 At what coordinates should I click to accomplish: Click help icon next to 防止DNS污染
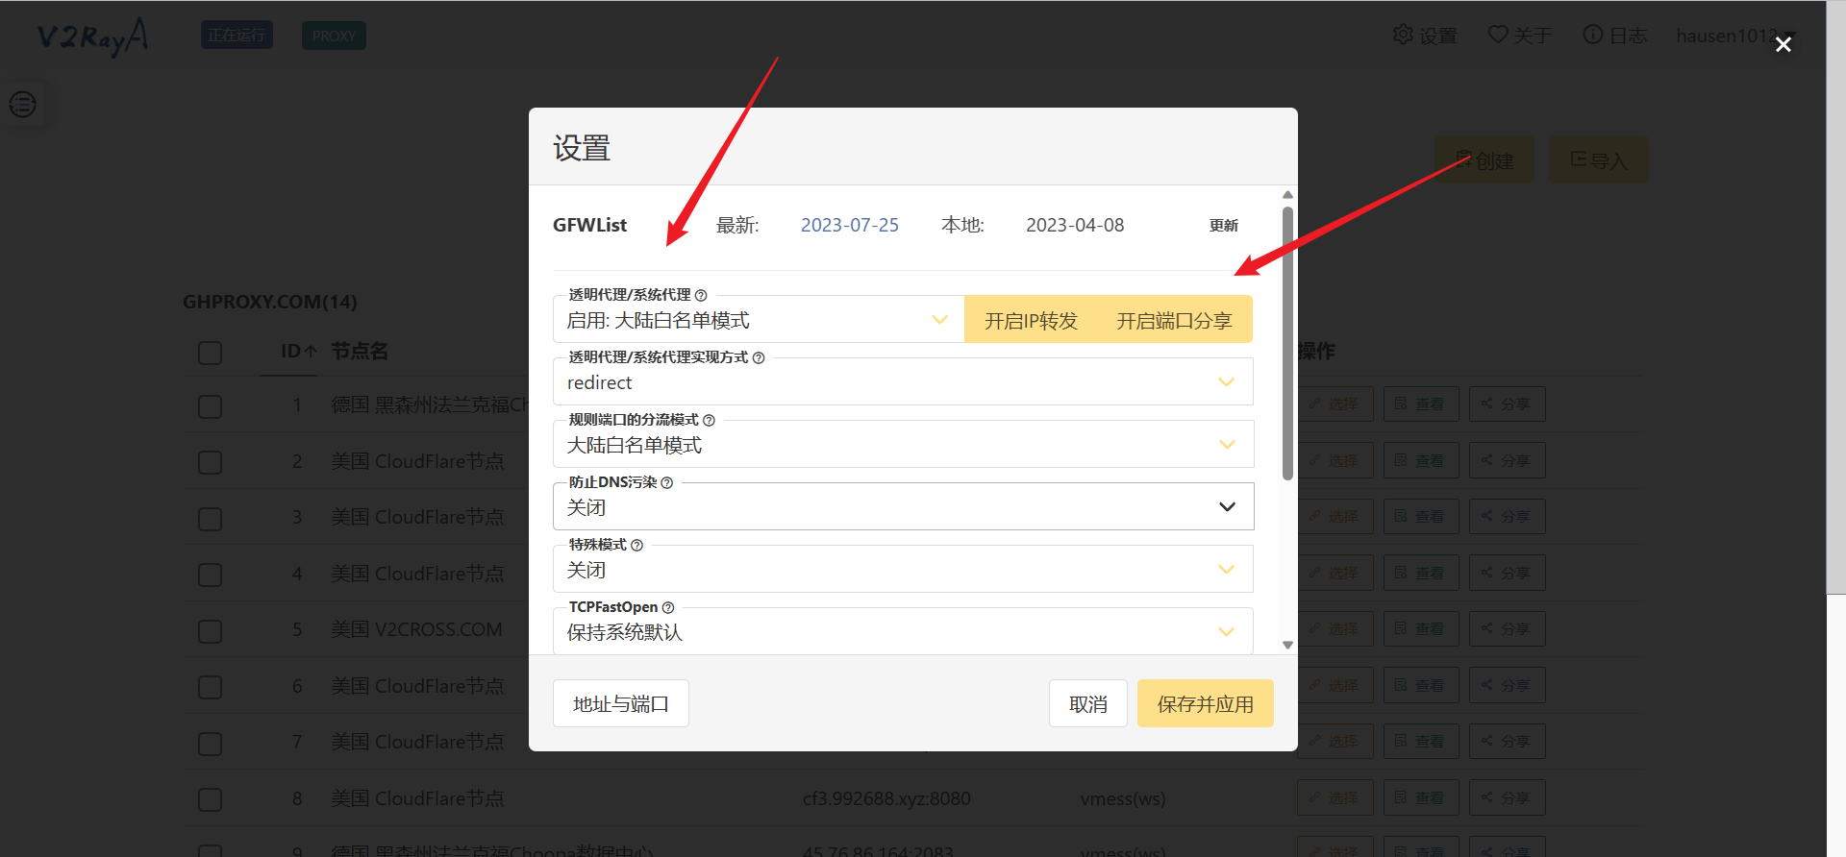click(x=666, y=482)
